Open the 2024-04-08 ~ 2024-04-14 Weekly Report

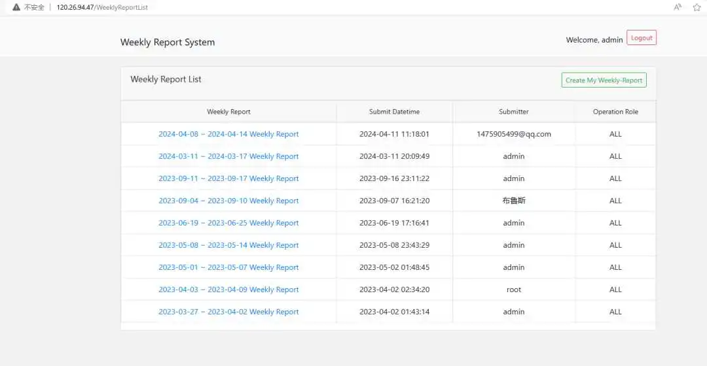[x=228, y=134]
